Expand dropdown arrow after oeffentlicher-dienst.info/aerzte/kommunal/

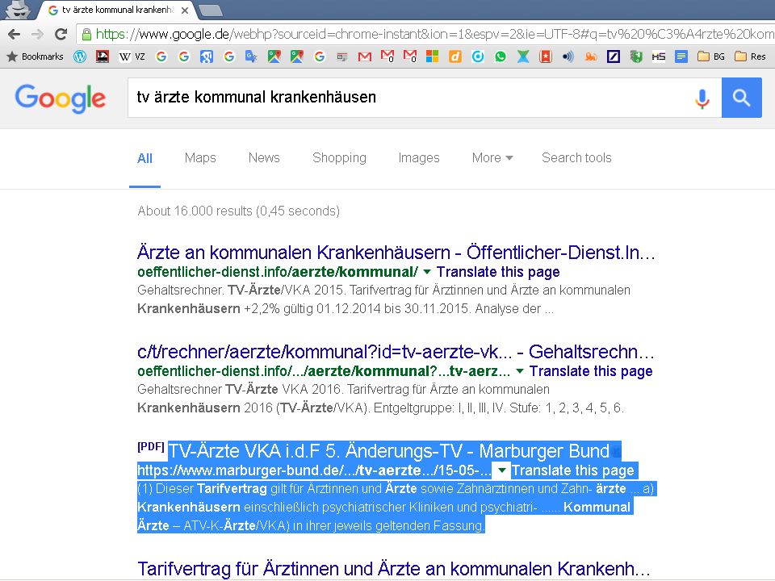pos(427,272)
